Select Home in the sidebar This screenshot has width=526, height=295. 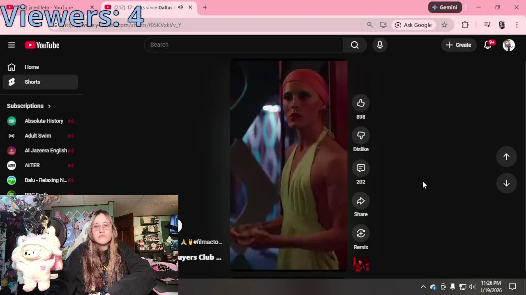[40, 67]
